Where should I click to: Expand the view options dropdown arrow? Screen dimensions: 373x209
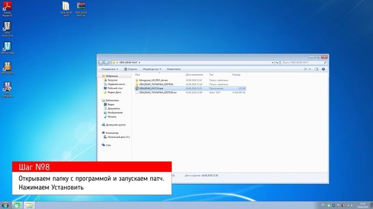(309, 69)
